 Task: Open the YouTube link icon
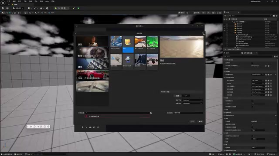click(x=90, y=127)
